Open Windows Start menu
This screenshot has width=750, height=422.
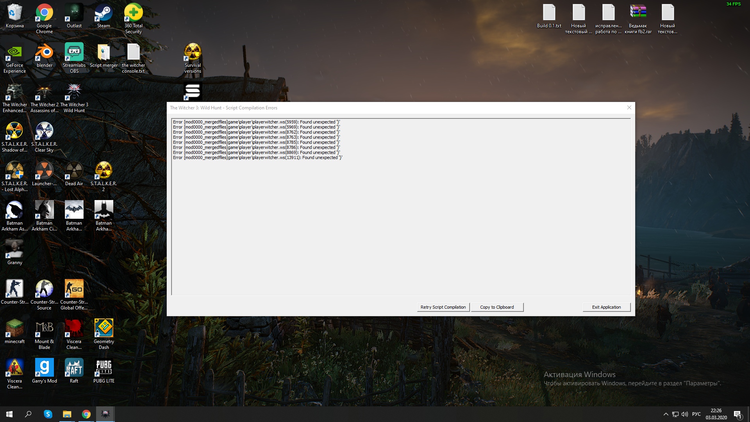(9, 414)
